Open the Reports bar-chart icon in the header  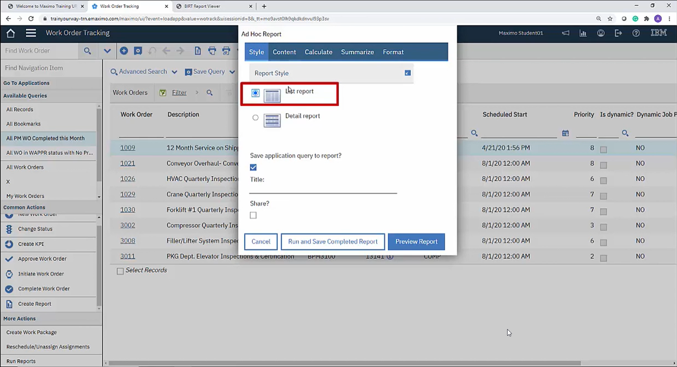tap(583, 33)
